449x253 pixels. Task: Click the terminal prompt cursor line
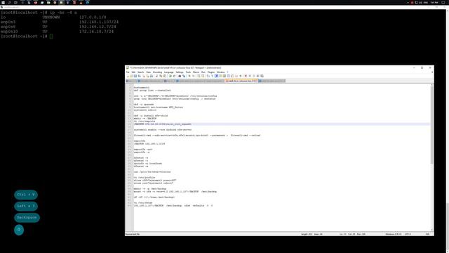(27, 37)
